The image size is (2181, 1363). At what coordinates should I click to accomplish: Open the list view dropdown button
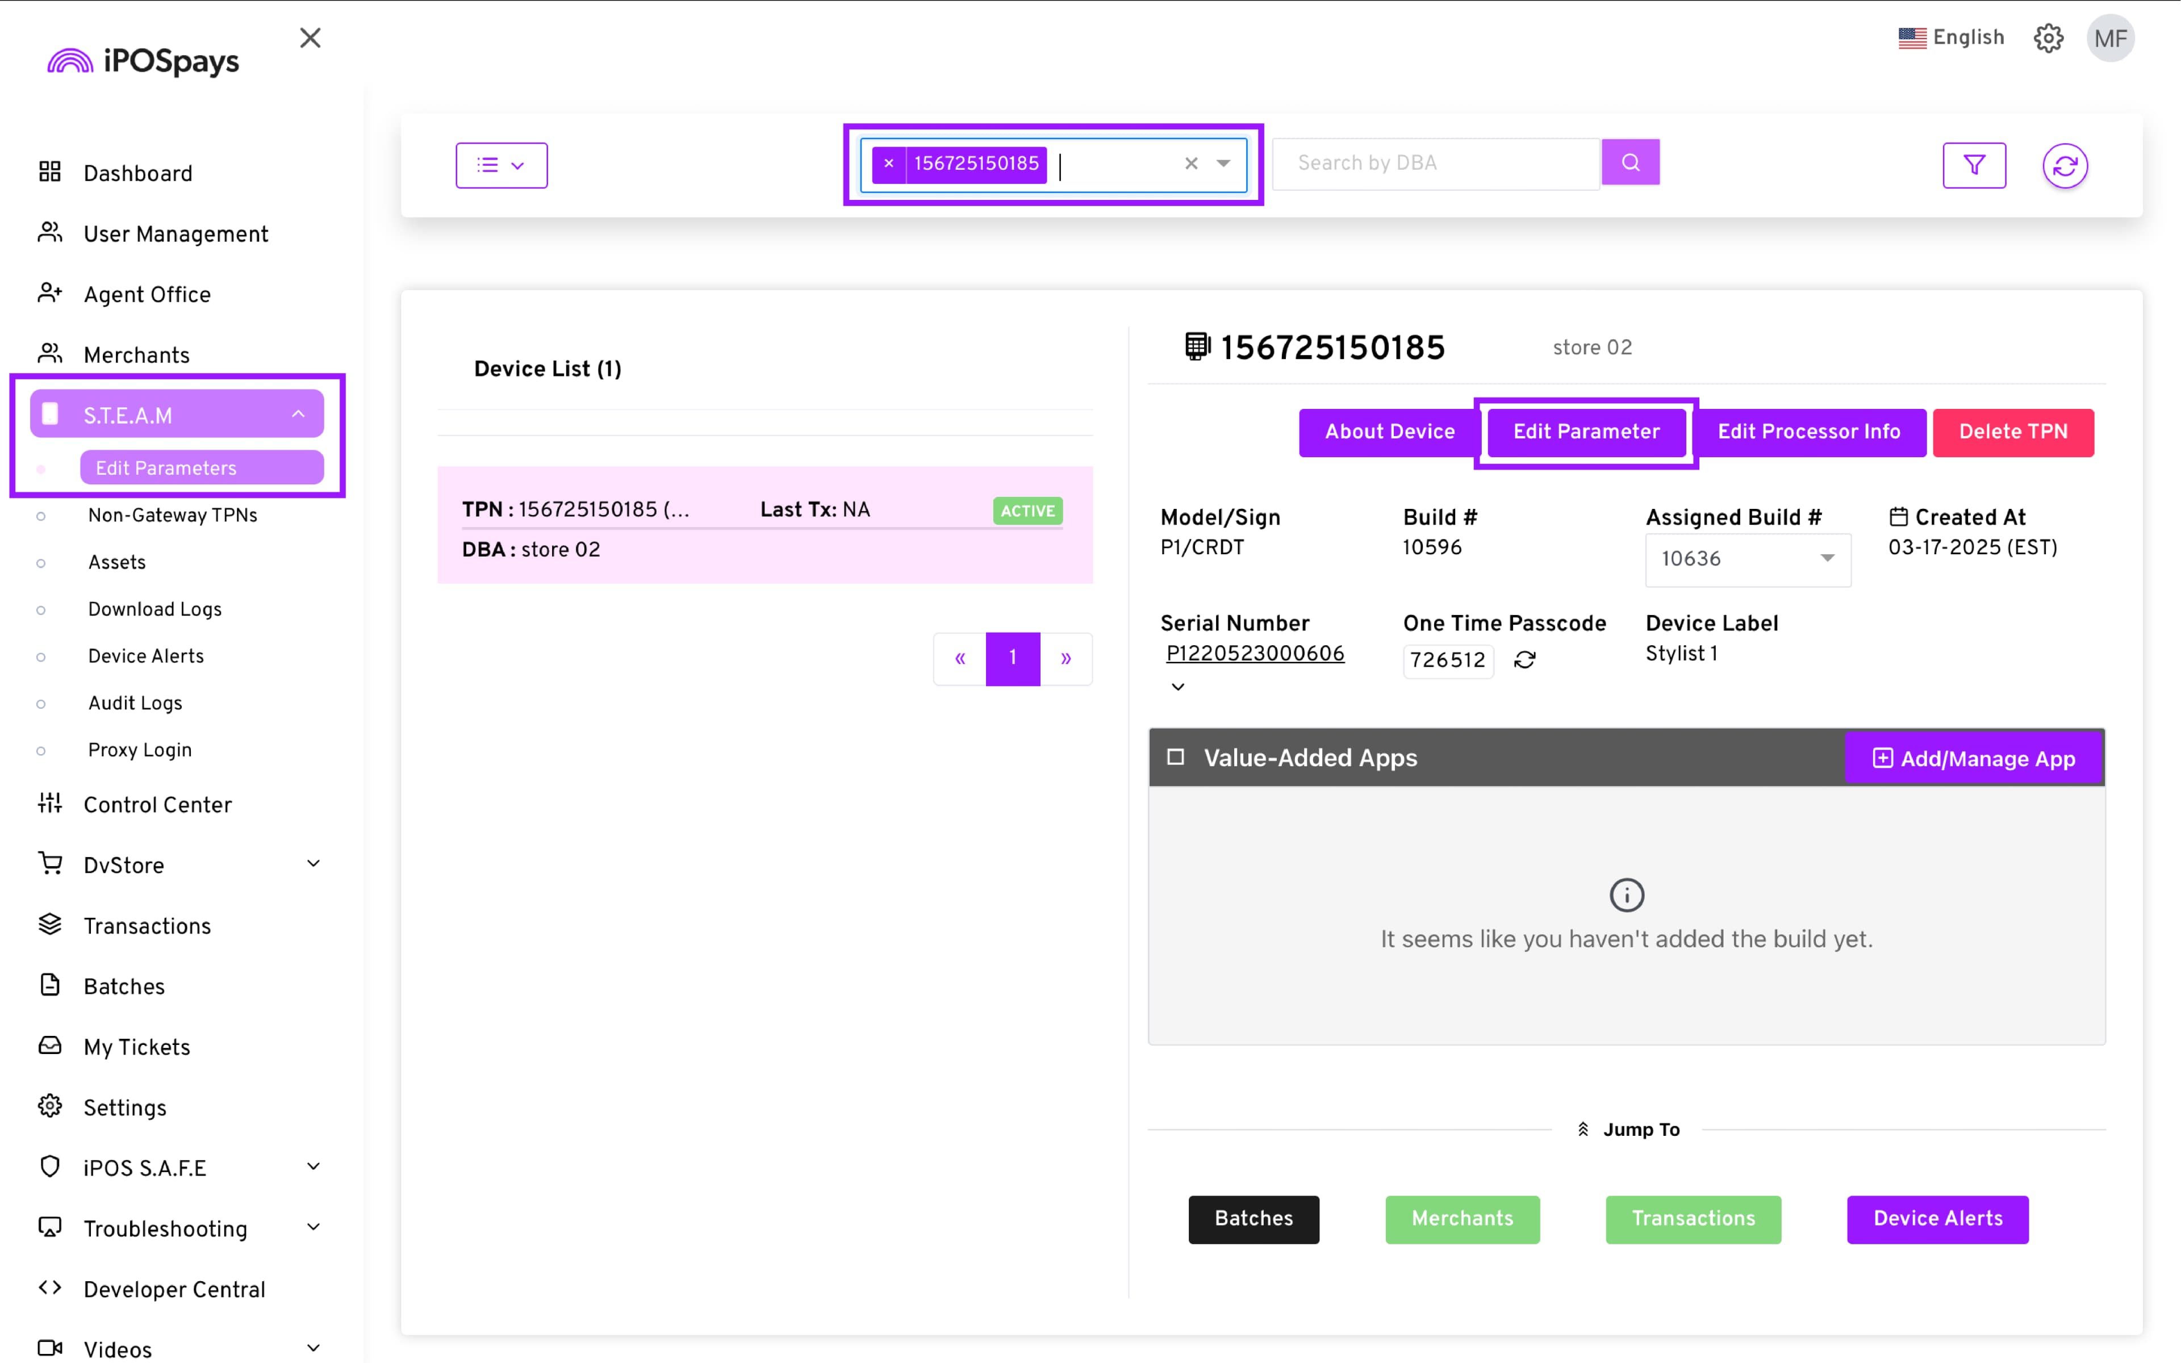pos(501,165)
